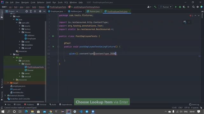The image size is (204, 114).
Task: Select testdata.xlsx in project tree
Action: 18,92
